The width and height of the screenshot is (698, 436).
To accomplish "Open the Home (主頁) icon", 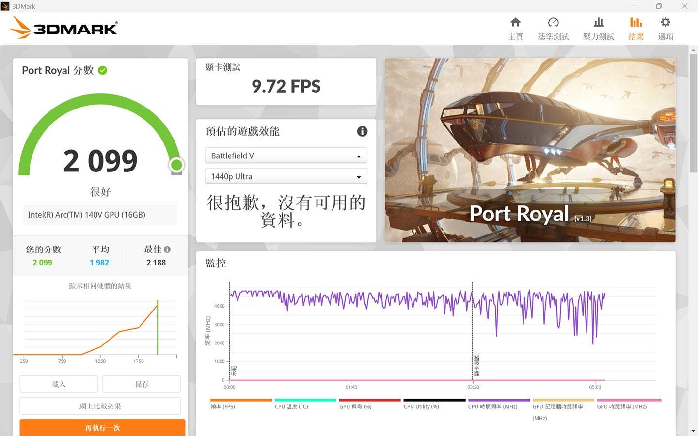I will point(515,23).
